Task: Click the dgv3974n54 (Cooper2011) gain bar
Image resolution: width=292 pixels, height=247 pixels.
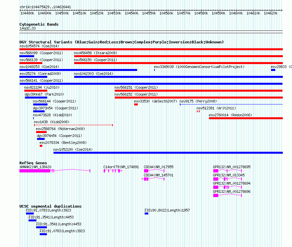Action: [41, 139]
